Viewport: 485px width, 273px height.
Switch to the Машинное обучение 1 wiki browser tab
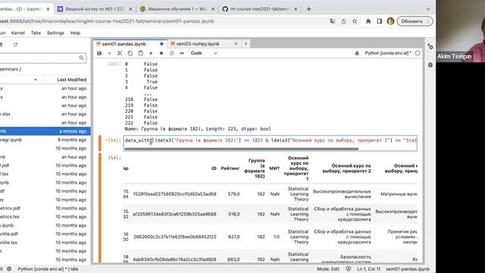click(177, 9)
